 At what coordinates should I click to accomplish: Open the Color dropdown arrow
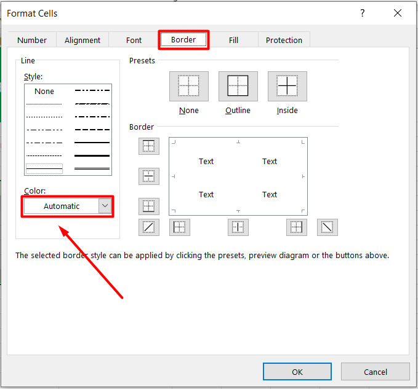[105, 206]
